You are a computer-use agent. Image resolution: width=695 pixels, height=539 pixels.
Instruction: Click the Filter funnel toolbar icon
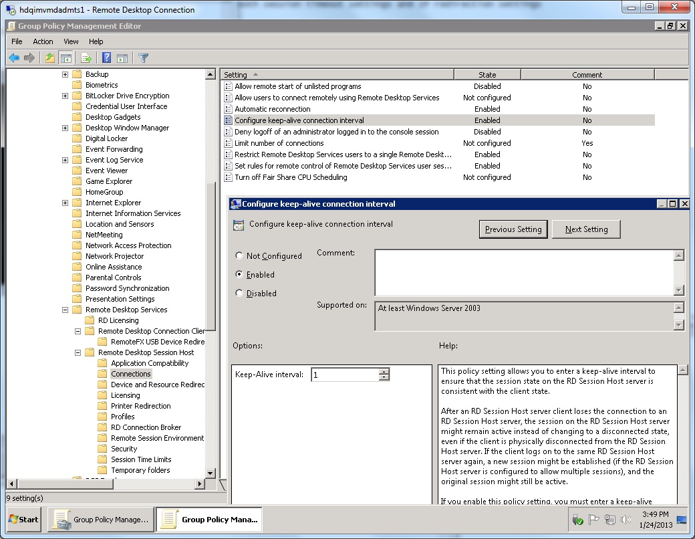pos(143,58)
